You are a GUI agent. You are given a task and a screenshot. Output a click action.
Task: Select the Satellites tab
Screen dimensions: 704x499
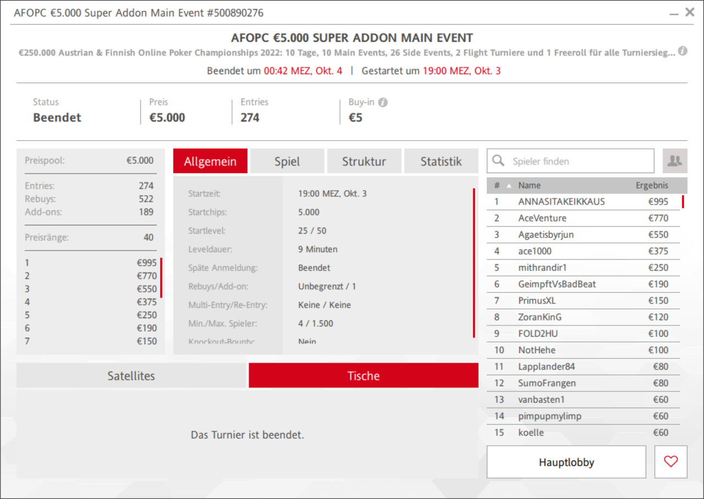pyautogui.click(x=131, y=375)
